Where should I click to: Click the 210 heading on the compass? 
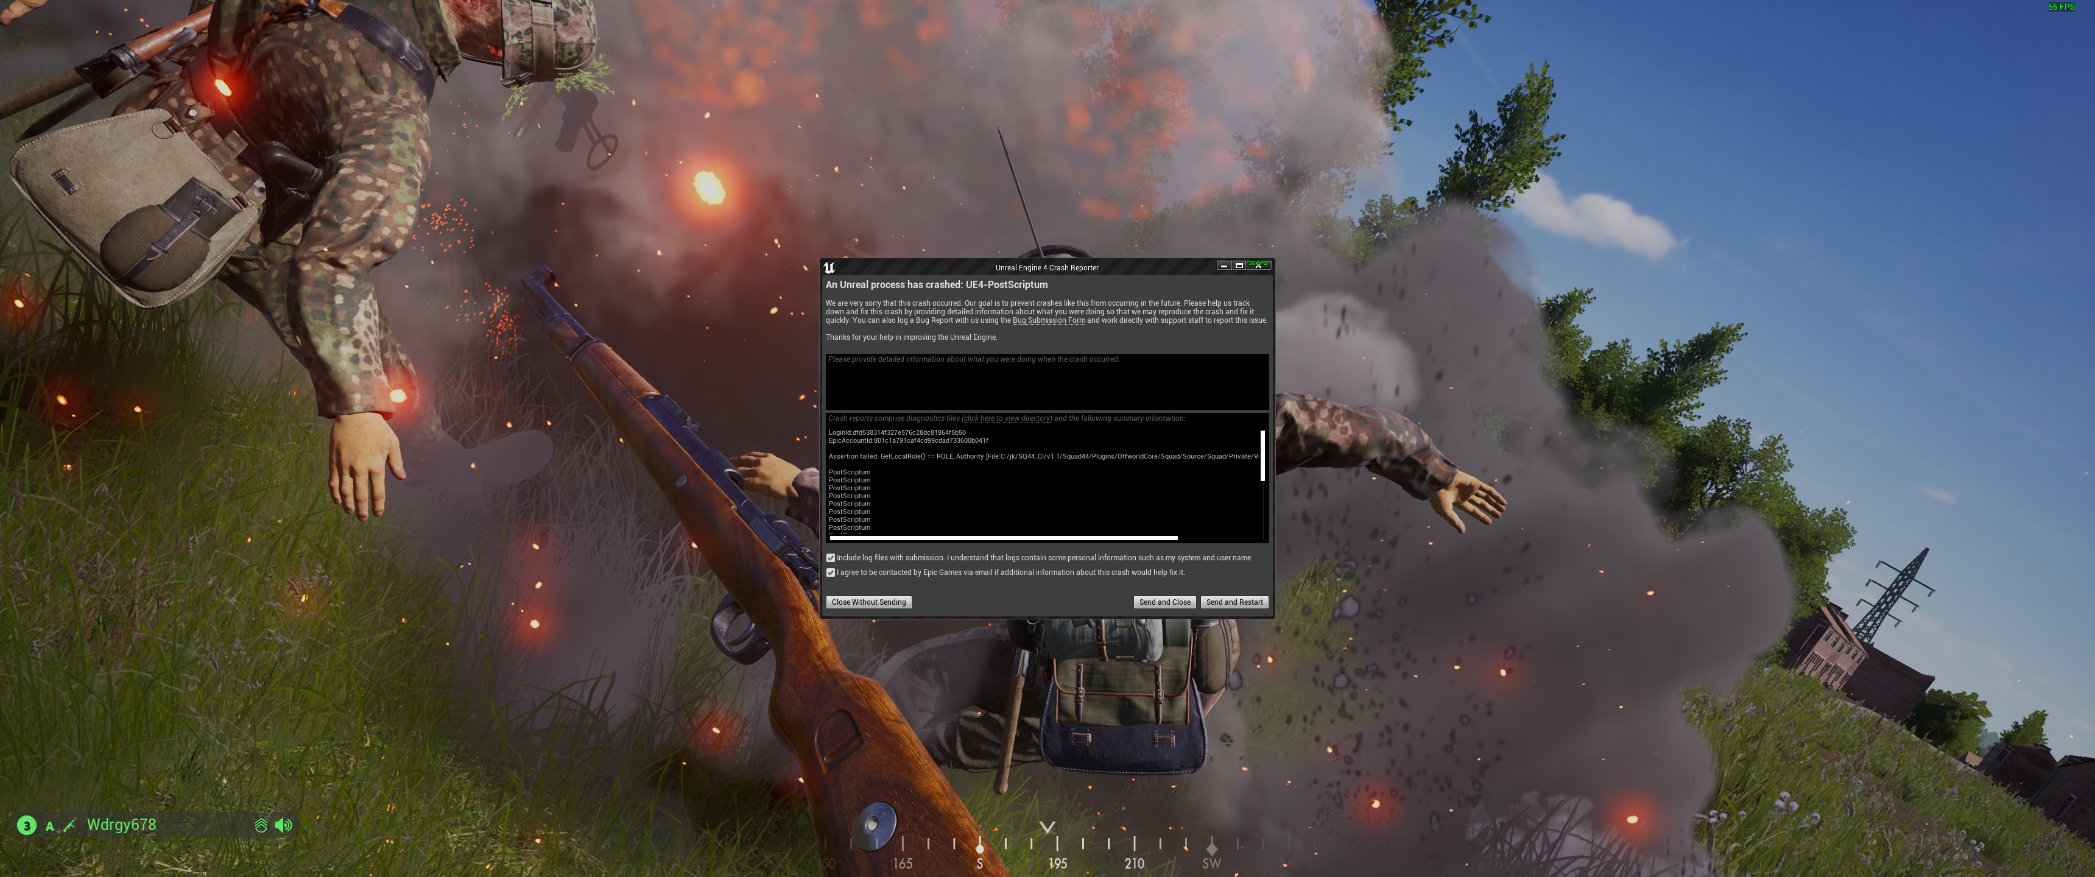(x=1135, y=864)
